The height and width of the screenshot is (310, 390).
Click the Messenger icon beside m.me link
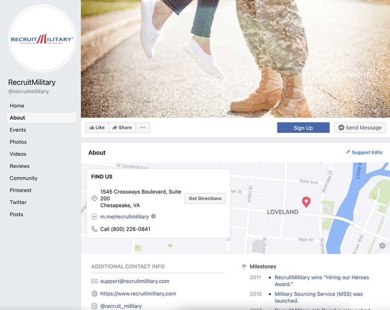click(x=94, y=216)
